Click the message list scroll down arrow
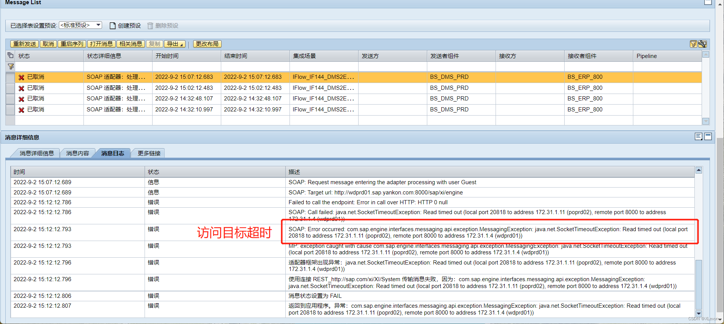 pos(706,121)
